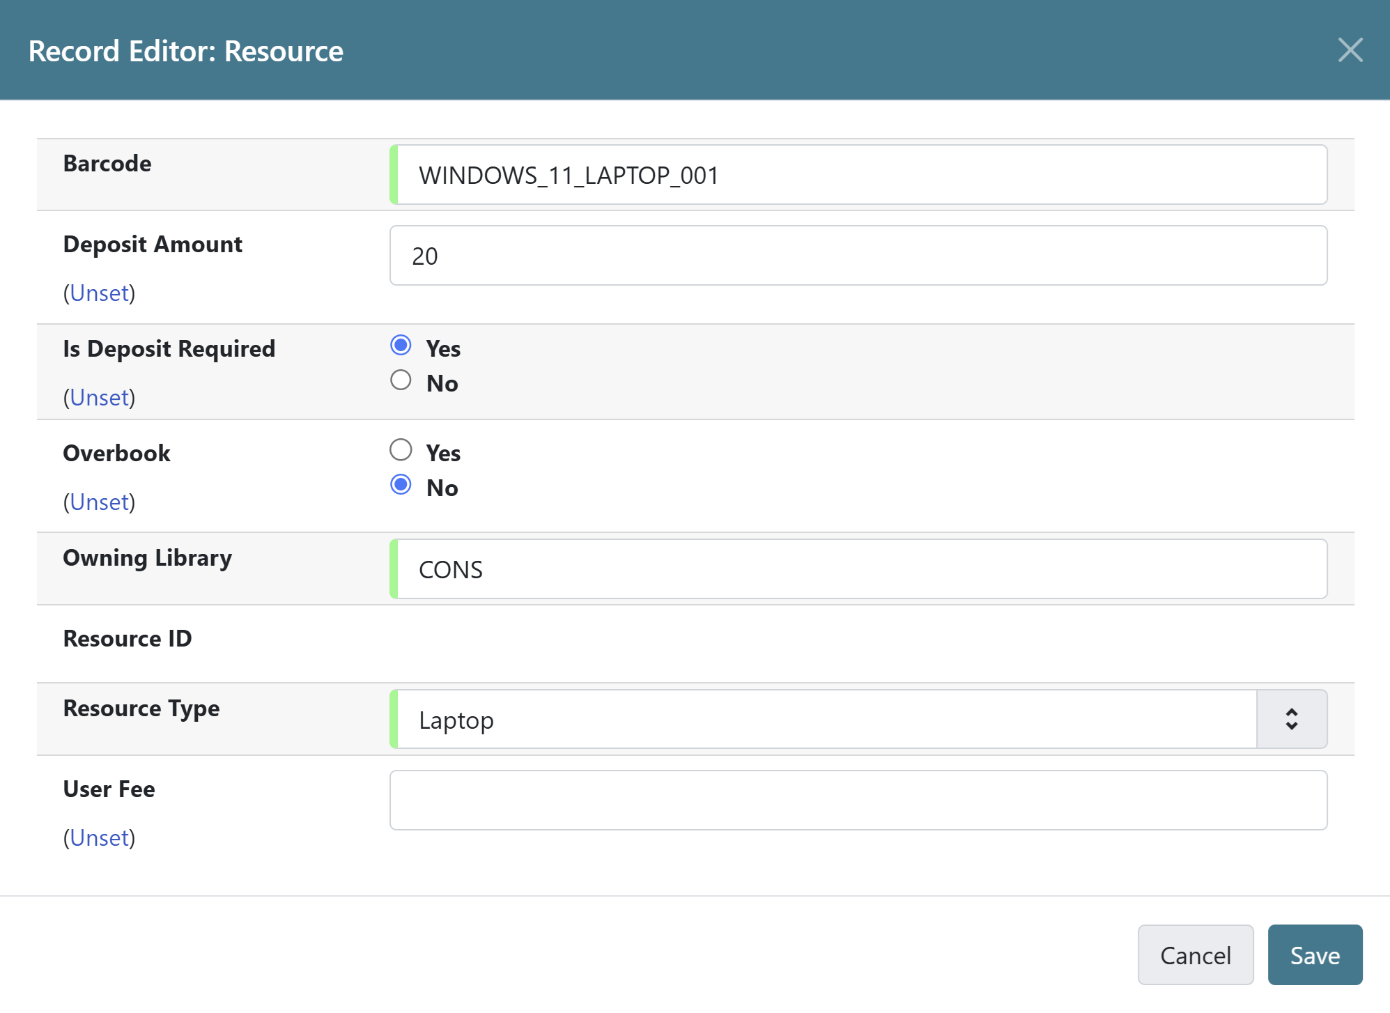Unset the Deposit Amount value
This screenshot has width=1390, height=1013.
(x=99, y=293)
